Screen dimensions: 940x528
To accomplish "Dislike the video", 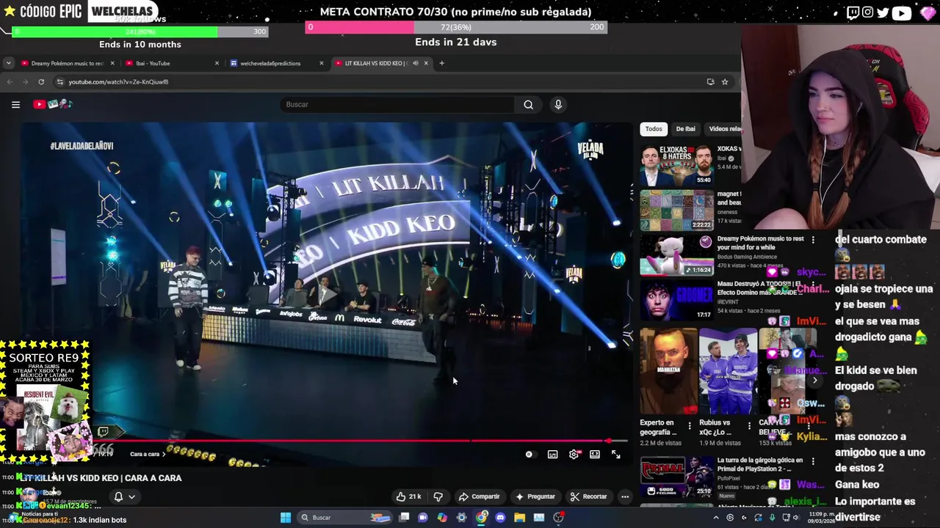I will pyautogui.click(x=438, y=496).
